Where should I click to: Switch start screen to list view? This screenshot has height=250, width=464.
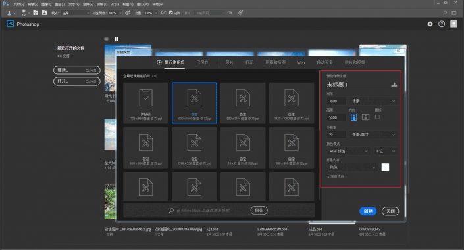107,39
